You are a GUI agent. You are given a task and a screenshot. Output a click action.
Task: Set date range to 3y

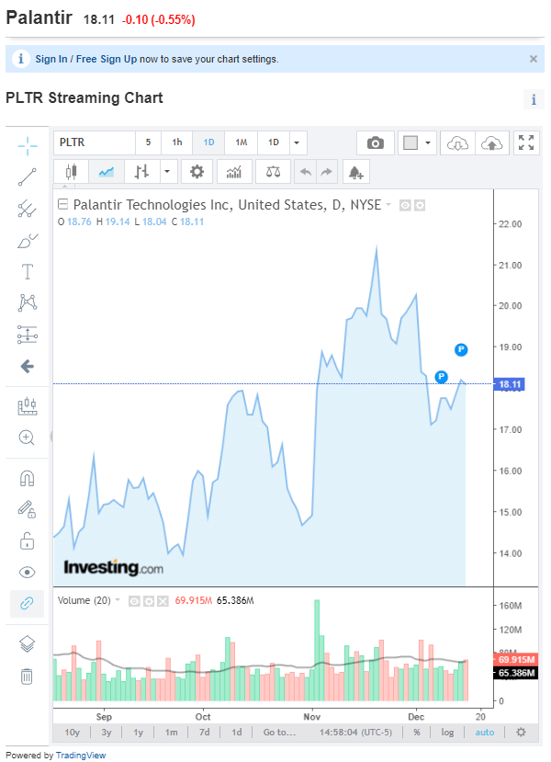coord(107,732)
